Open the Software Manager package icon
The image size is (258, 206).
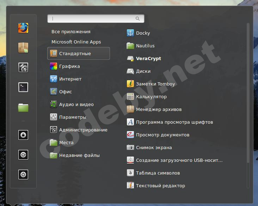[x=23, y=48]
